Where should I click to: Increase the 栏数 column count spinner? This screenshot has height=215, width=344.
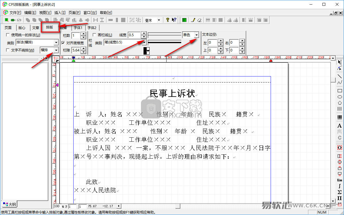pyautogui.click(x=83, y=34)
